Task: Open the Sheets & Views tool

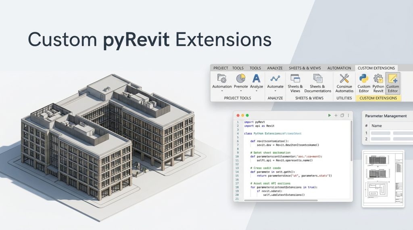Action: point(295,78)
